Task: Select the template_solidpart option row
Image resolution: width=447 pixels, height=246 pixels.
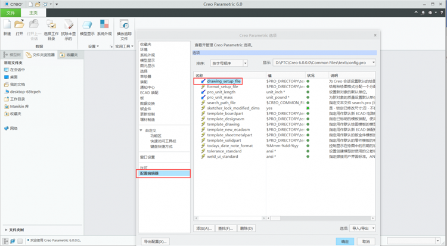Action: (x=224, y=140)
